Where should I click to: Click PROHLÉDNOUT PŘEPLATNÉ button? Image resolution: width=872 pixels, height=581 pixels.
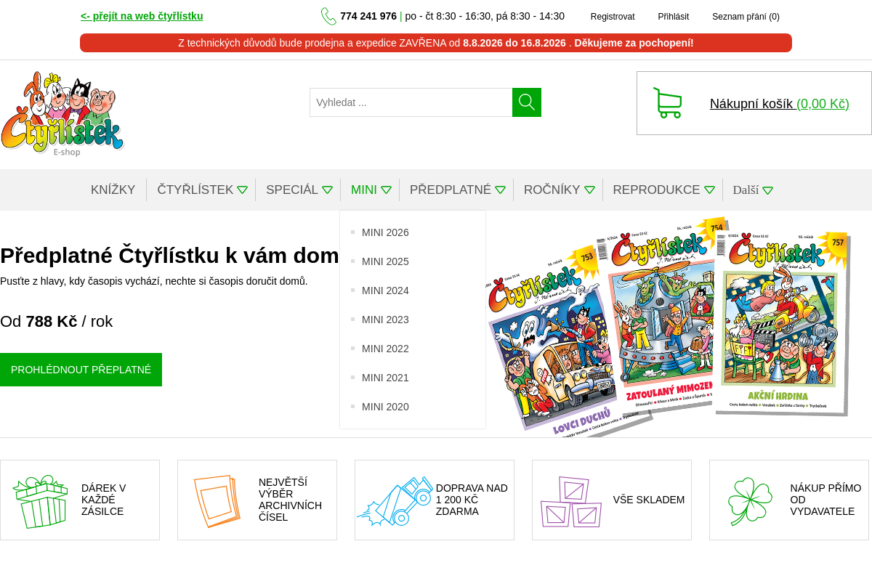[81, 370]
